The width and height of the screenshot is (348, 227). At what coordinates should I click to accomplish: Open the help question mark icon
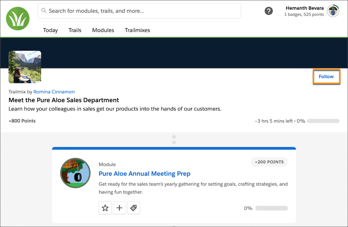click(268, 10)
